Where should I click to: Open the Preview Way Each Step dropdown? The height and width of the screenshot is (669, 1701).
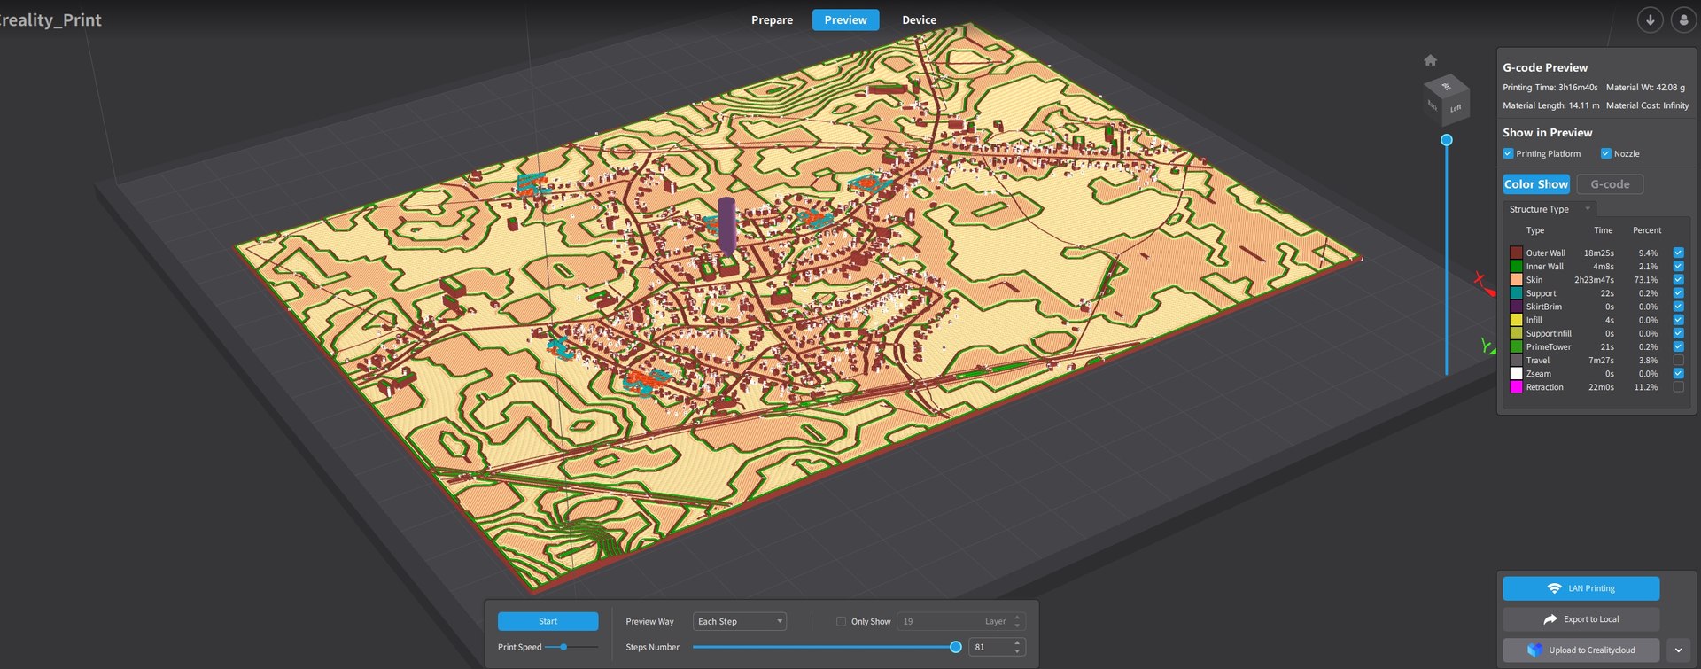click(740, 621)
